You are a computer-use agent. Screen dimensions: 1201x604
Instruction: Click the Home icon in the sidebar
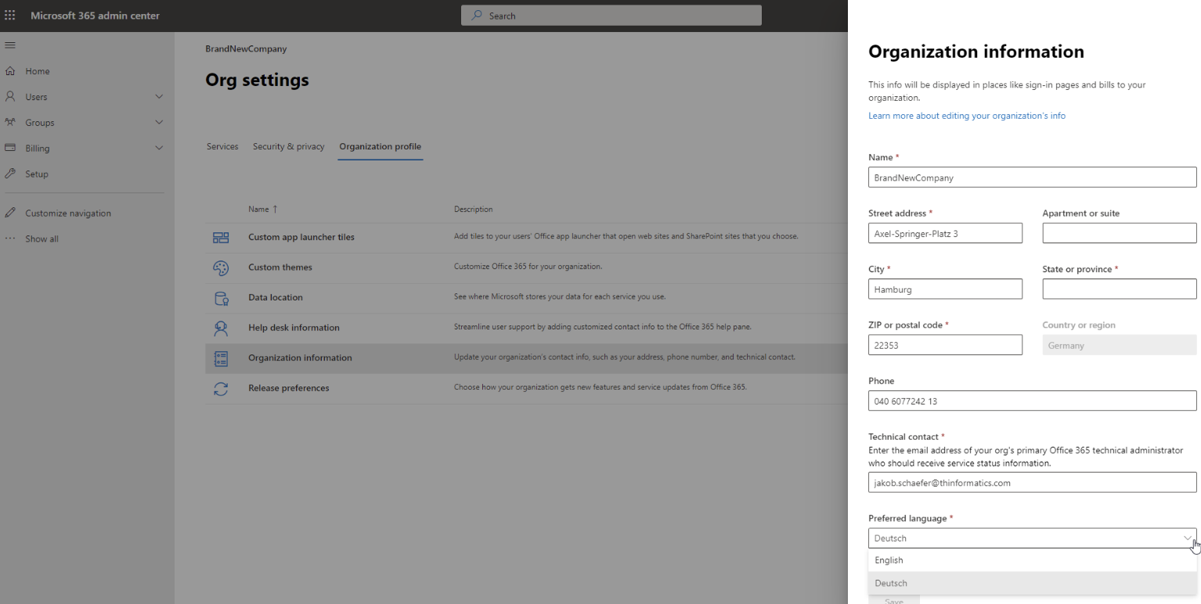(x=10, y=71)
